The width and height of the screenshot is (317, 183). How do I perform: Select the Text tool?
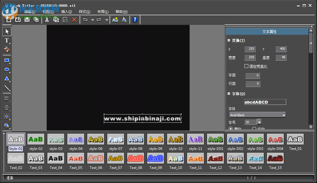pyautogui.click(x=7, y=41)
